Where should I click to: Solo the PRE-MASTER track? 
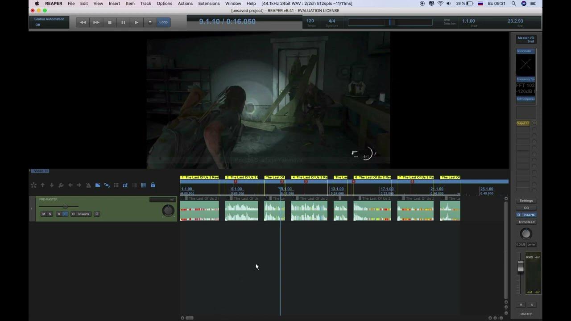click(50, 214)
